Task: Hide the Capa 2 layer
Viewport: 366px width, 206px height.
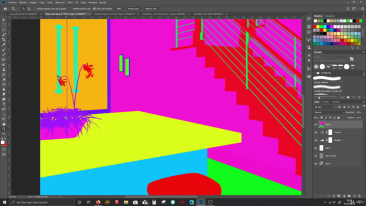Action: (316, 148)
